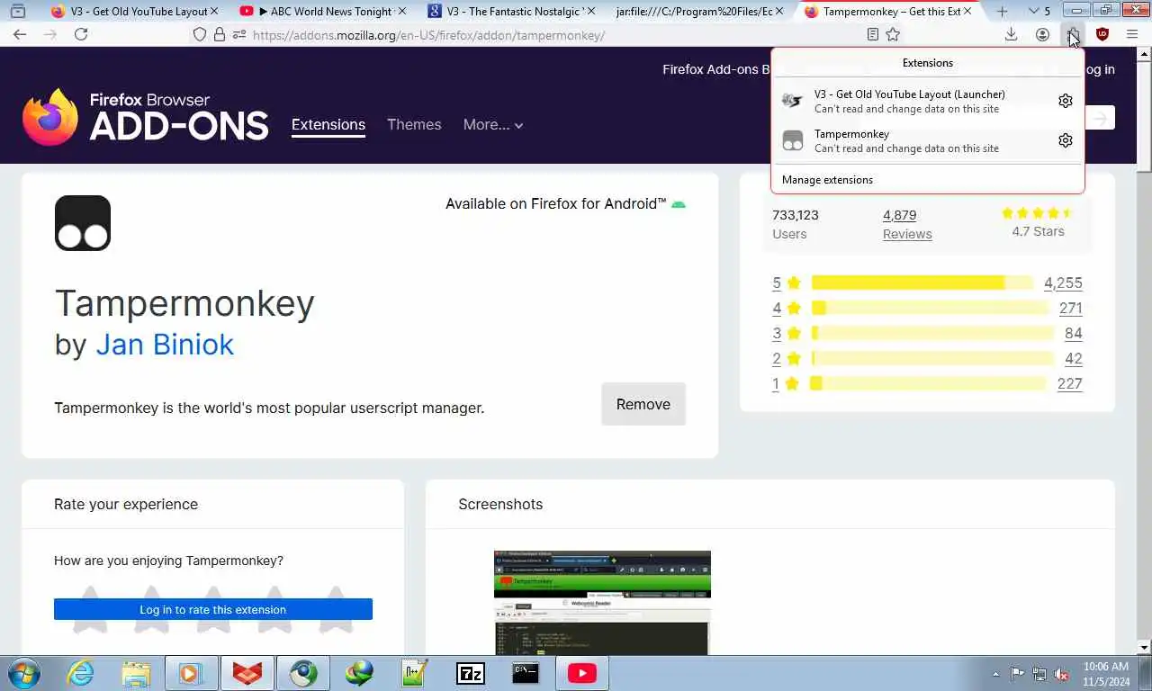This screenshot has height=691, width=1152.
Task: Open the downloads toolbar button
Action: tap(1012, 34)
